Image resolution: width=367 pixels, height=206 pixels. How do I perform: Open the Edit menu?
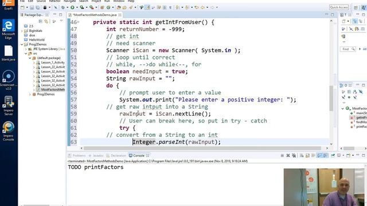pyautogui.click(x=30, y=1)
